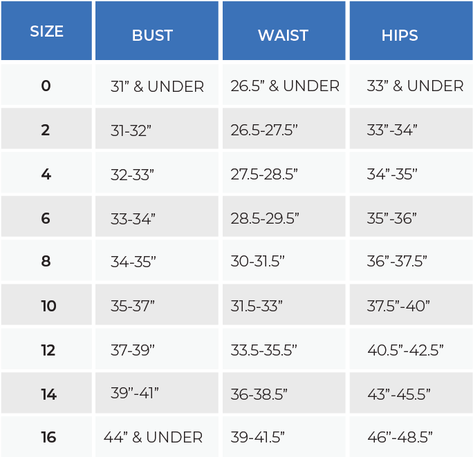This screenshot has height=457, width=473.
Task: Select waist measurement 27.5-28.5"
Action: tap(264, 175)
